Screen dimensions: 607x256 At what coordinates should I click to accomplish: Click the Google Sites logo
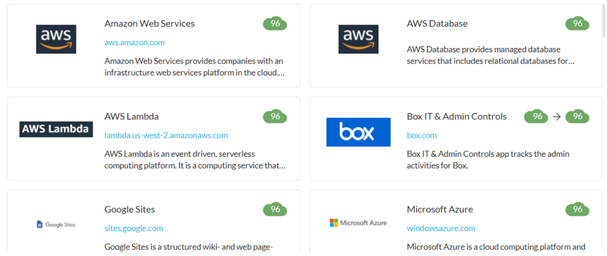[x=56, y=224]
